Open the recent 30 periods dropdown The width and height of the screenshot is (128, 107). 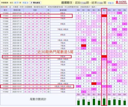click(x=16, y=3)
